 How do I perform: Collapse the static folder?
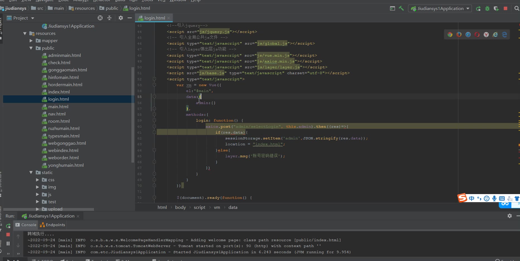[x=31, y=173]
